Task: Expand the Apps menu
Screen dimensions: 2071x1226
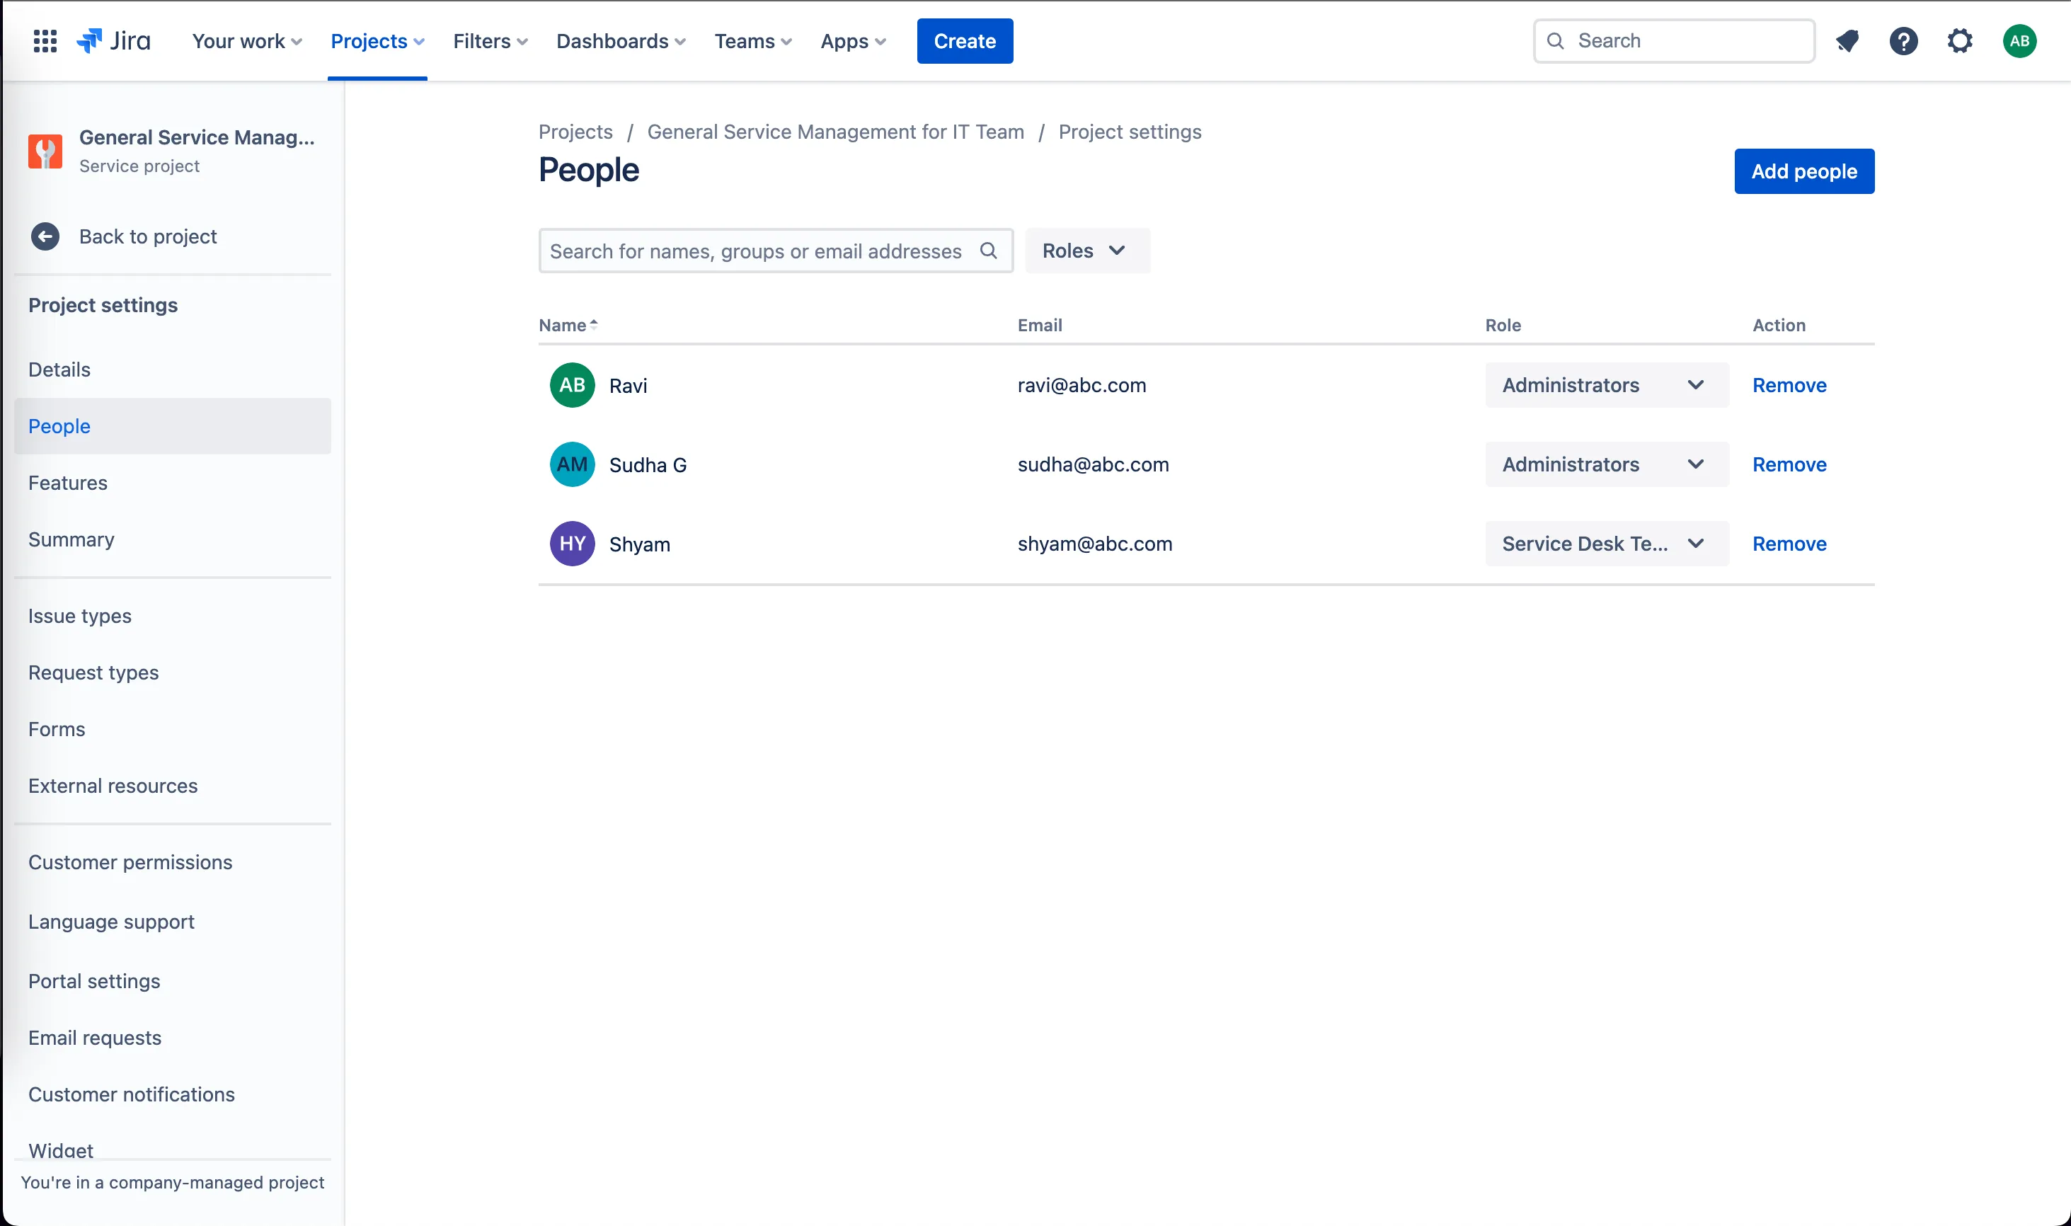Action: click(852, 40)
